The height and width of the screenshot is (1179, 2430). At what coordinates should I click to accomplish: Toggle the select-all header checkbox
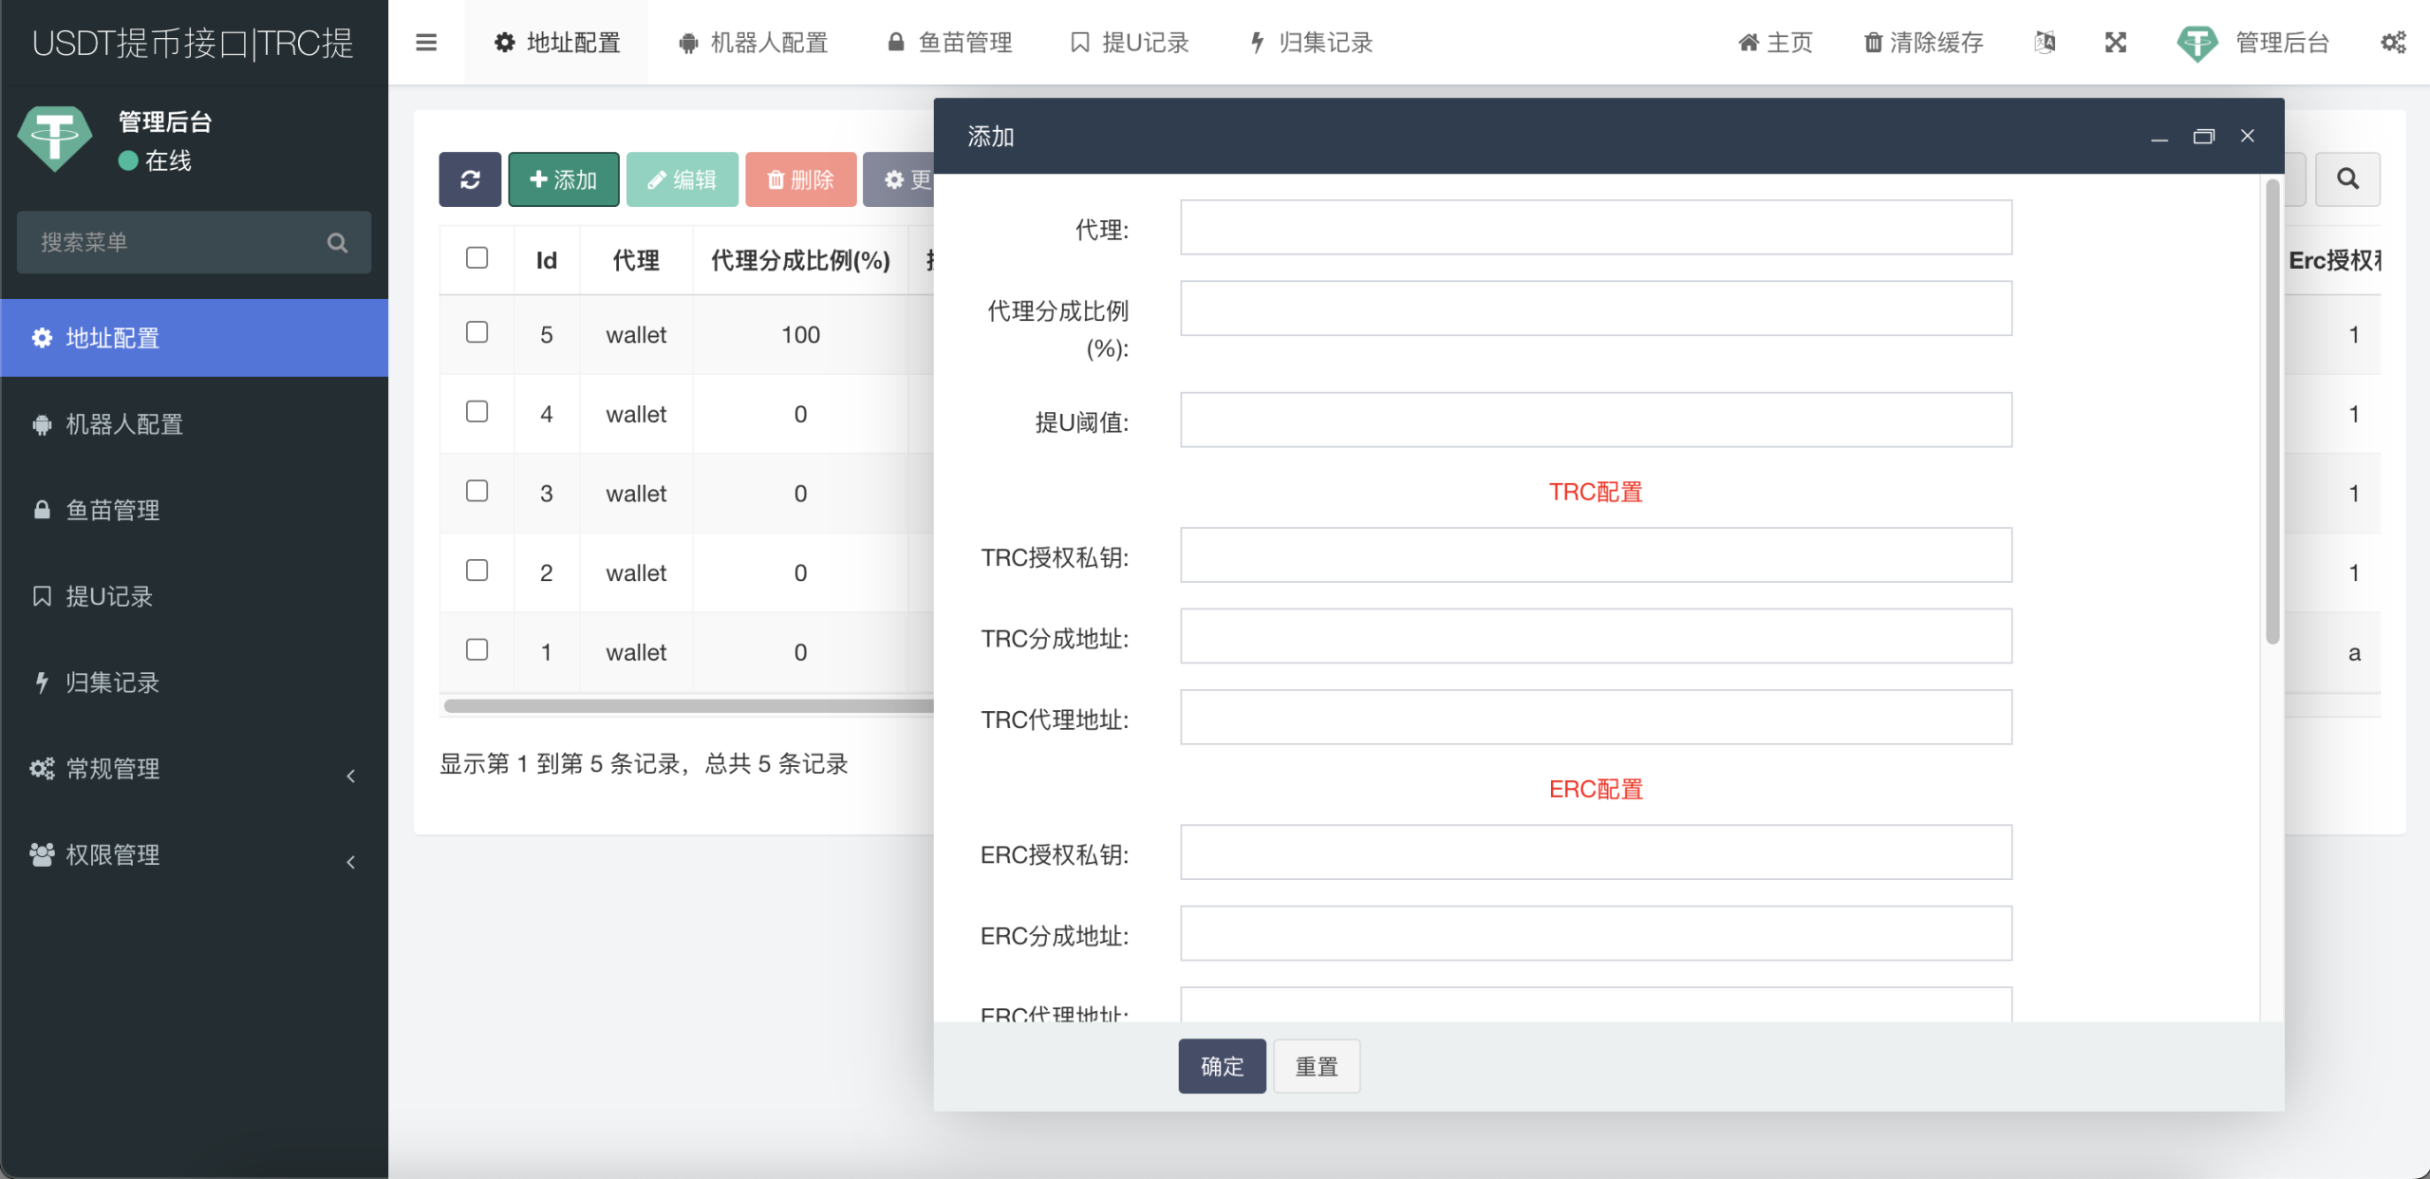(x=477, y=258)
